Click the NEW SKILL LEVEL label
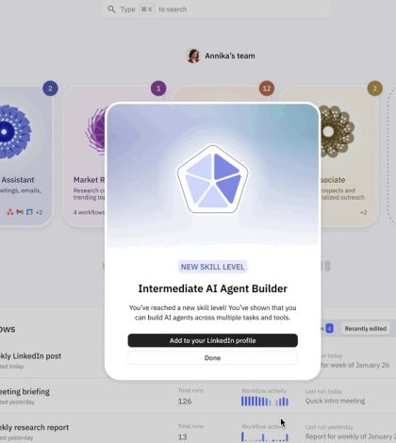Screen dimensions: 396x443 pyautogui.click(x=213, y=267)
